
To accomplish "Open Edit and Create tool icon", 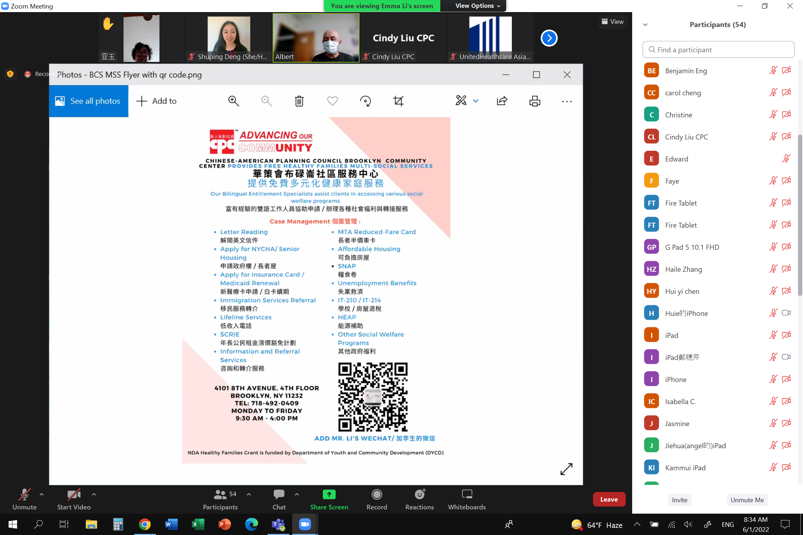I will coord(461,101).
